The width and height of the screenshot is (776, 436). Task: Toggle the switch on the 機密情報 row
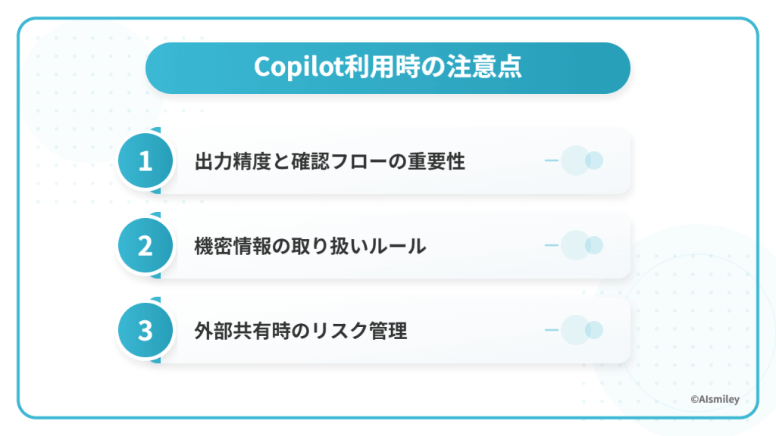pyautogui.click(x=582, y=245)
